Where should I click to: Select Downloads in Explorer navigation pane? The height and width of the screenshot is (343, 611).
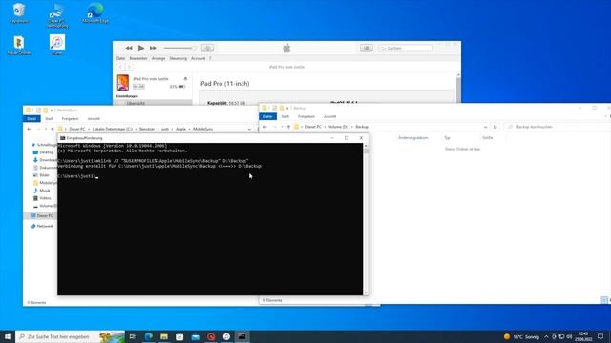(x=45, y=160)
